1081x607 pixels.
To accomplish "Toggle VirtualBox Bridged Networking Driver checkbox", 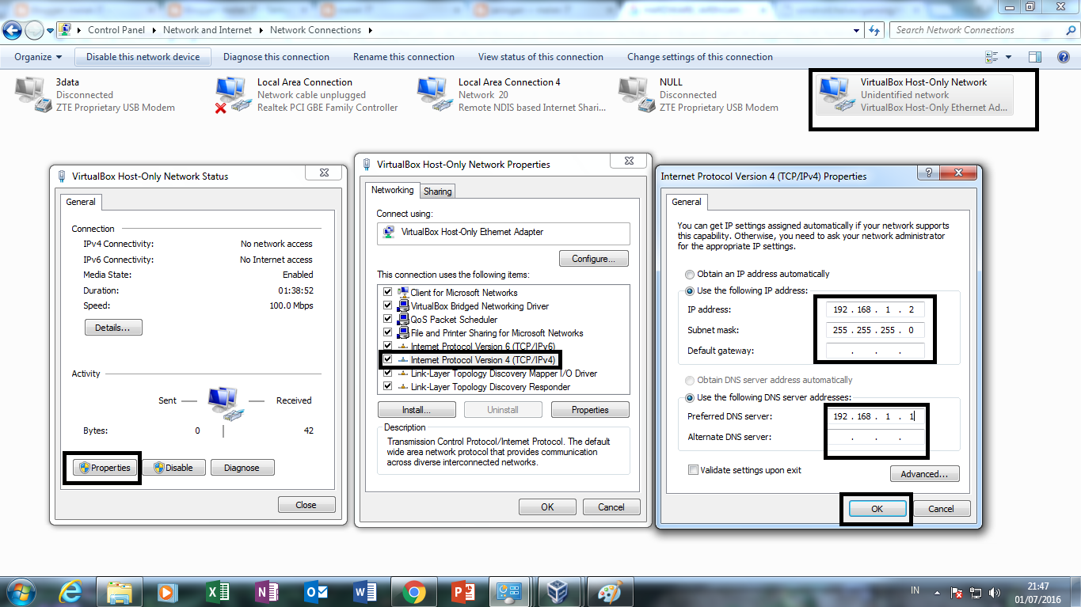I will coord(387,305).
